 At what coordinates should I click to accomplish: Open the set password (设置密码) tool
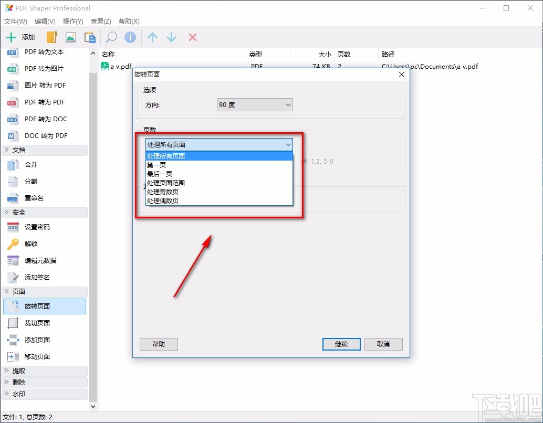coord(44,227)
